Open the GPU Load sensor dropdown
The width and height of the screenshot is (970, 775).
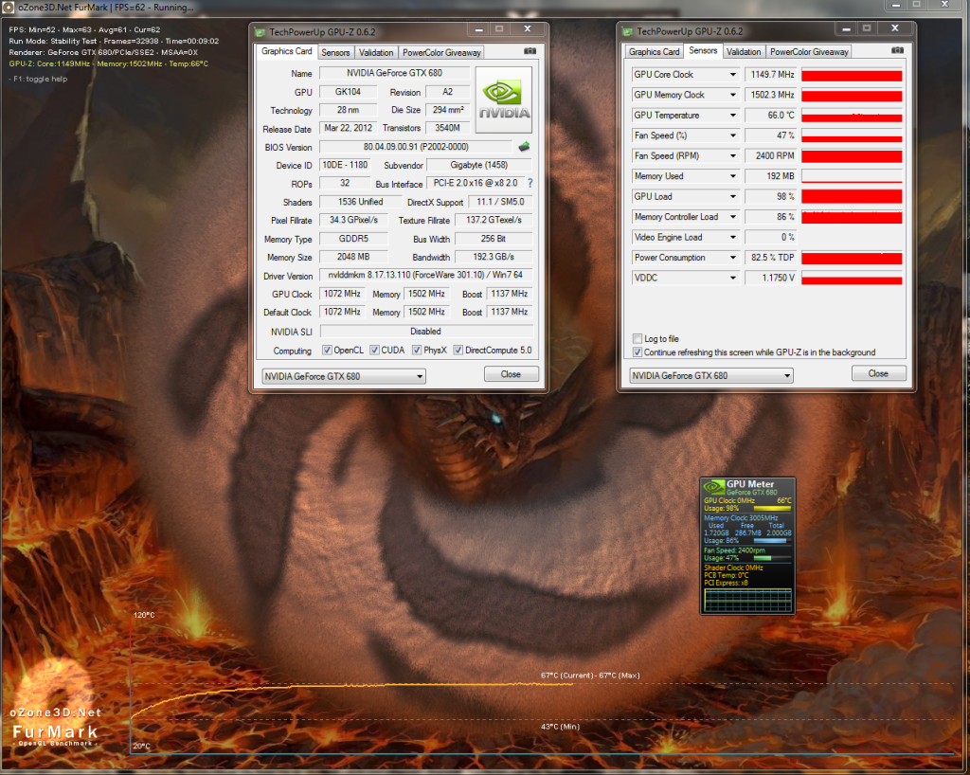pos(732,197)
